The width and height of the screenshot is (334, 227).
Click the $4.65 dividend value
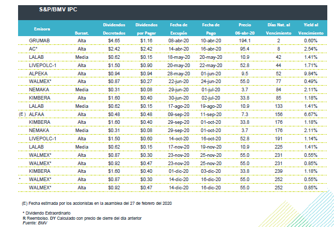click(x=114, y=40)
